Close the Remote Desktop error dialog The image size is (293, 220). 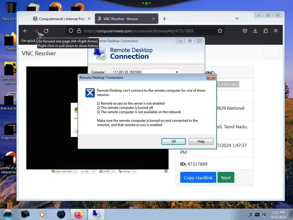click(211, 77)
